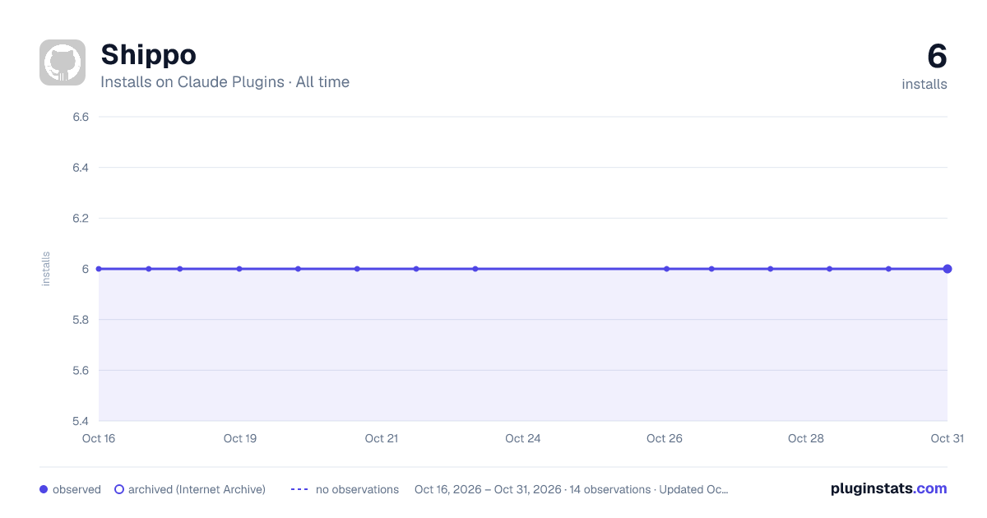Click the Oct 21 x-axis label
Screen dimensions: 987x518
click(x=382, y=438)
